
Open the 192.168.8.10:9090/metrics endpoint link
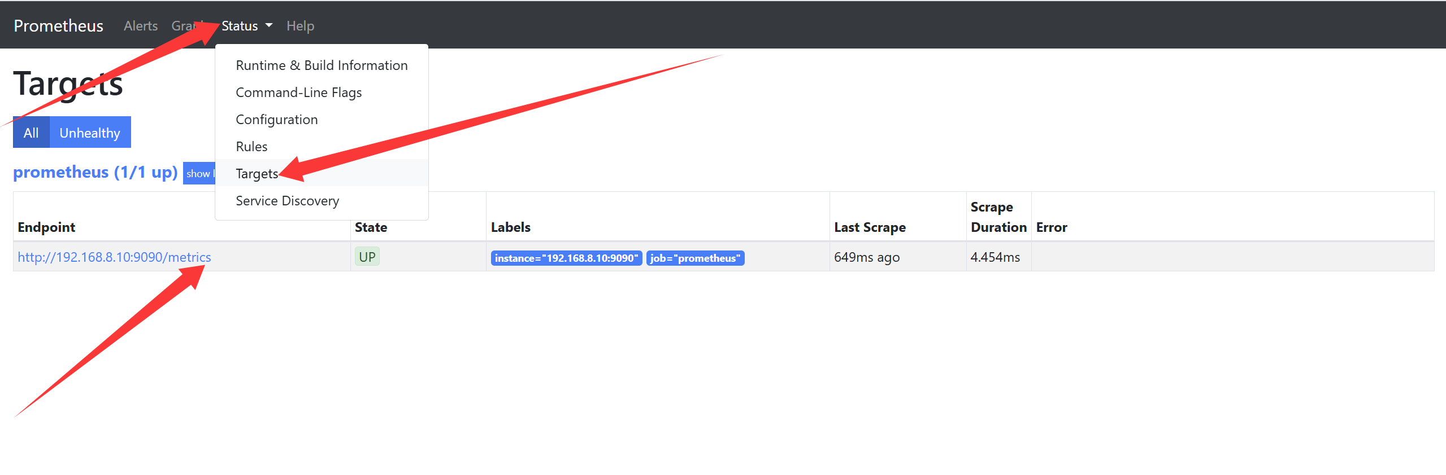coord(114,257)
